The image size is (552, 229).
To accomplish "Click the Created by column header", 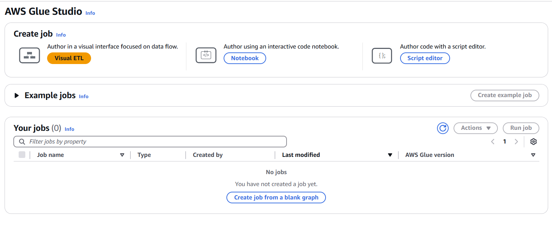I will click(208, 155).
